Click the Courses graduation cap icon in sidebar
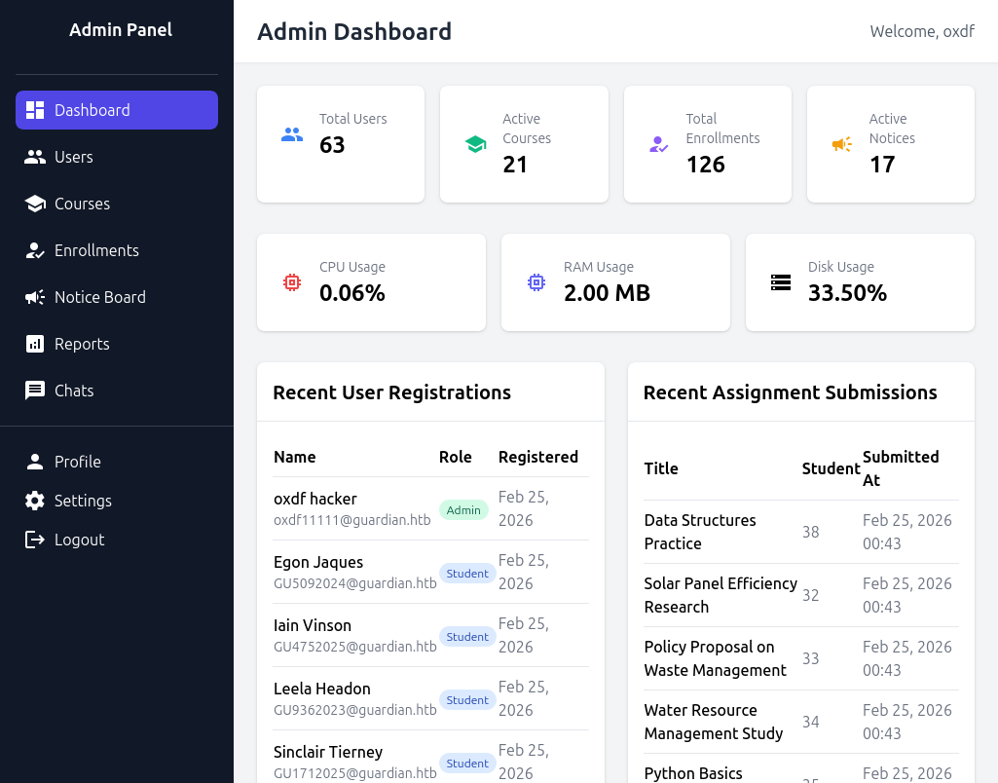998x783 pixels. (x=35, y=204)
